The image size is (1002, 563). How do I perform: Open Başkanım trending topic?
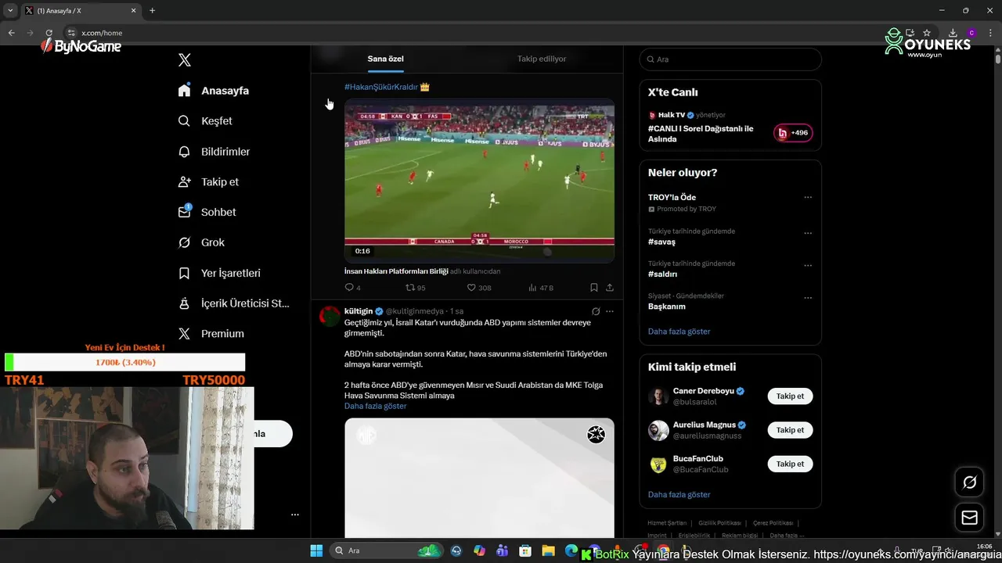[667, 307]
